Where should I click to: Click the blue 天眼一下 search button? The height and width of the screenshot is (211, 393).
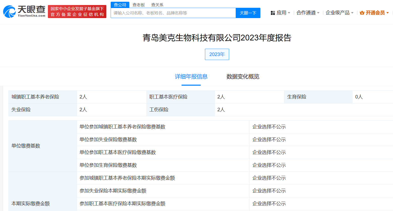[248, 13]
